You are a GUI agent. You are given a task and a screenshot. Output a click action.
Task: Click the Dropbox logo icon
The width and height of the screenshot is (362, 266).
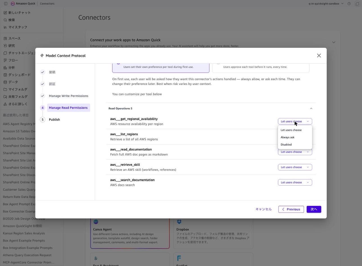point(179,222)
